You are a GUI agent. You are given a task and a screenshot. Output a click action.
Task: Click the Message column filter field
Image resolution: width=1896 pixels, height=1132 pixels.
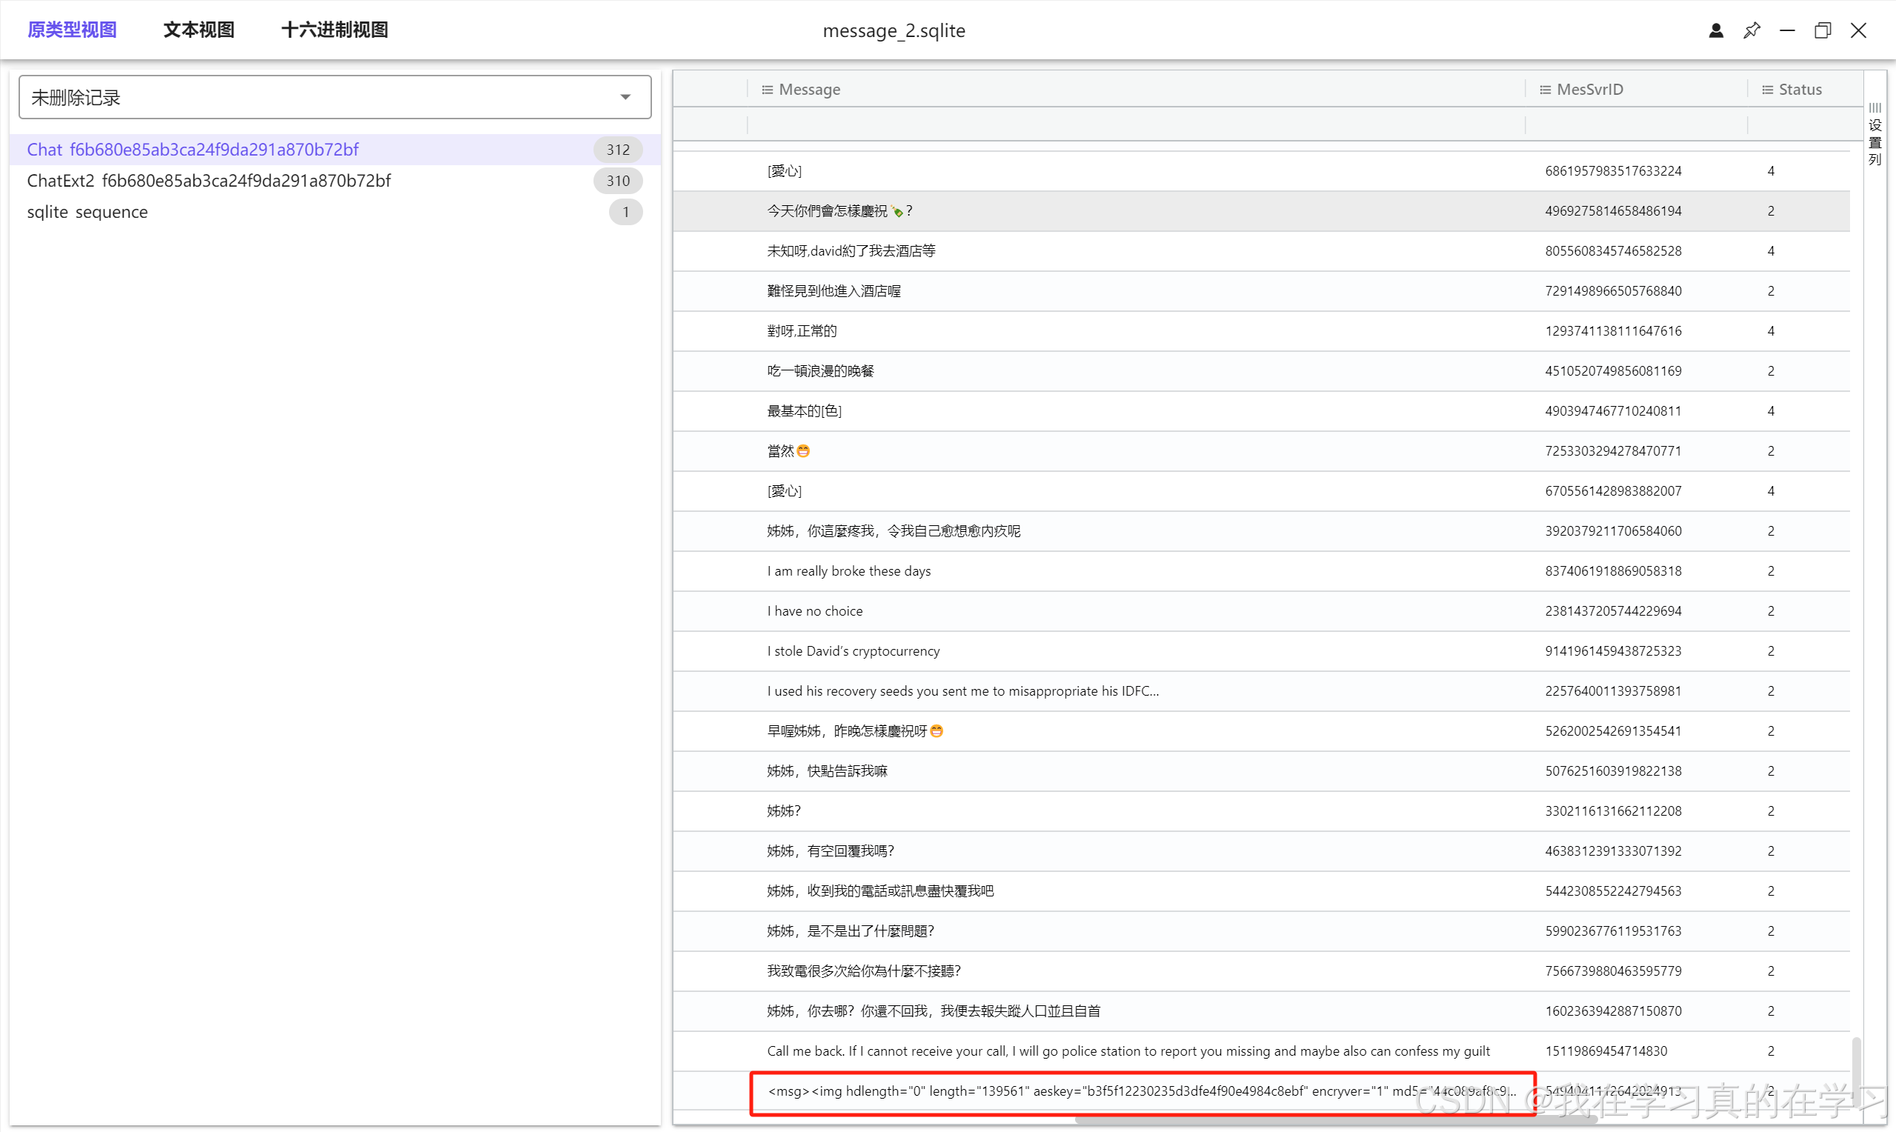(1135, 124)
